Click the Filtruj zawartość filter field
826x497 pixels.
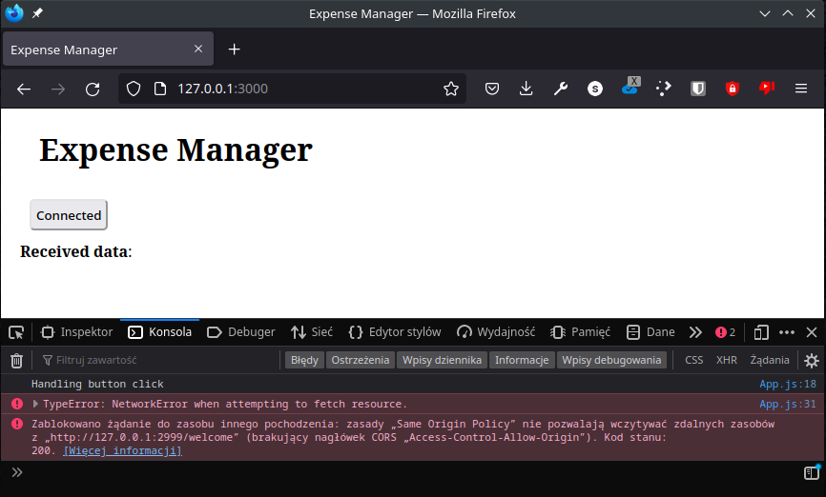pyautogui.click(x=158, y=360)
